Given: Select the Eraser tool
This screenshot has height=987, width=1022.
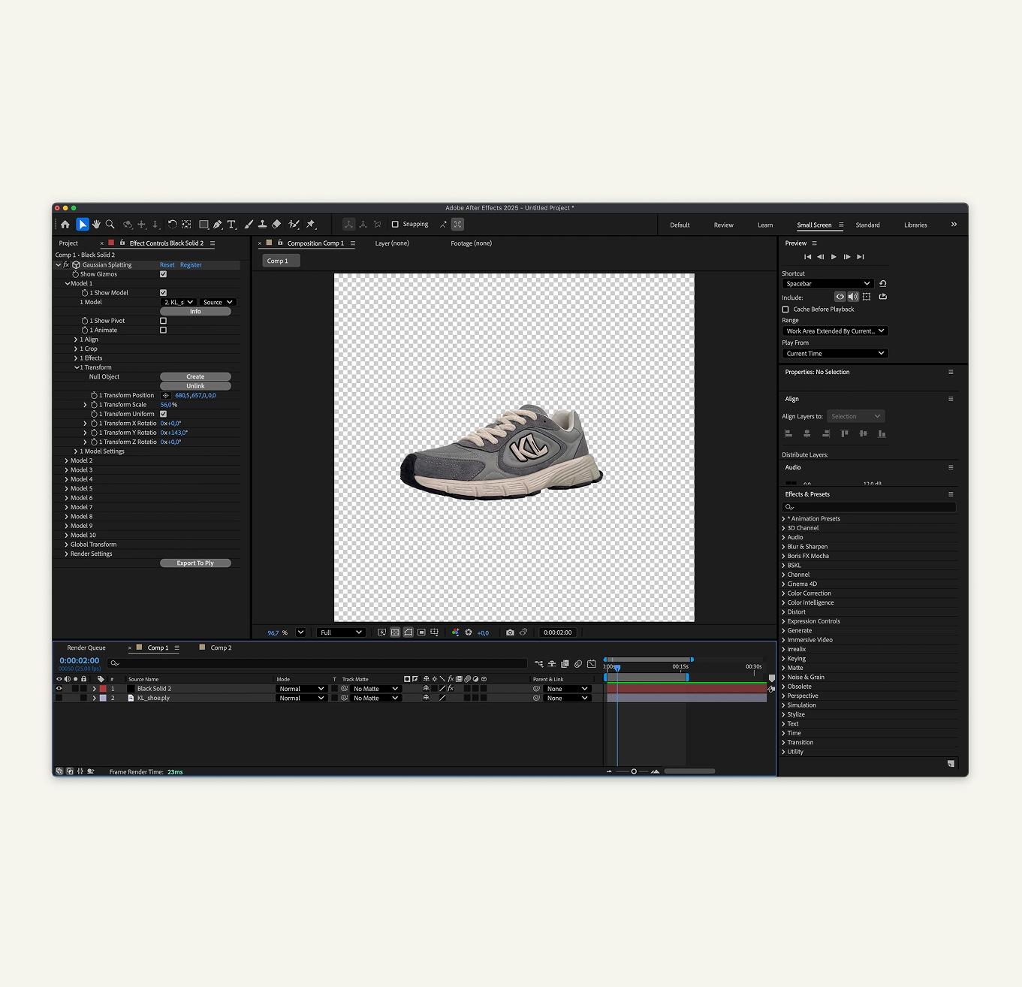Looking at the screenshot, I should 276,225.
